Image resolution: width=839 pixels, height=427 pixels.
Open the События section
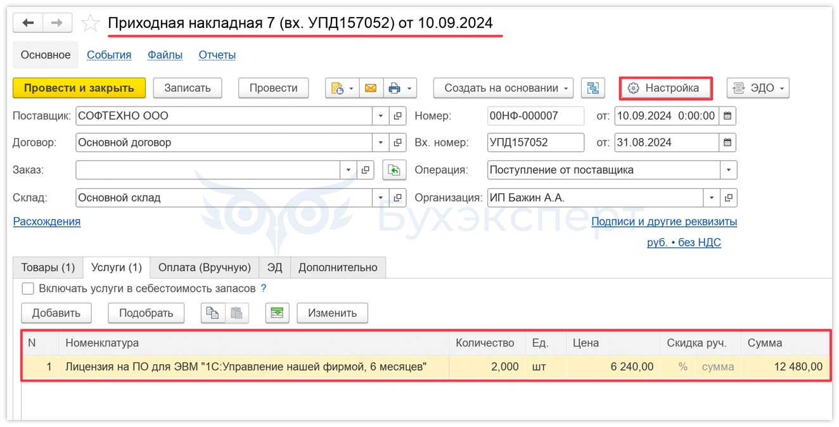[109, 55]
